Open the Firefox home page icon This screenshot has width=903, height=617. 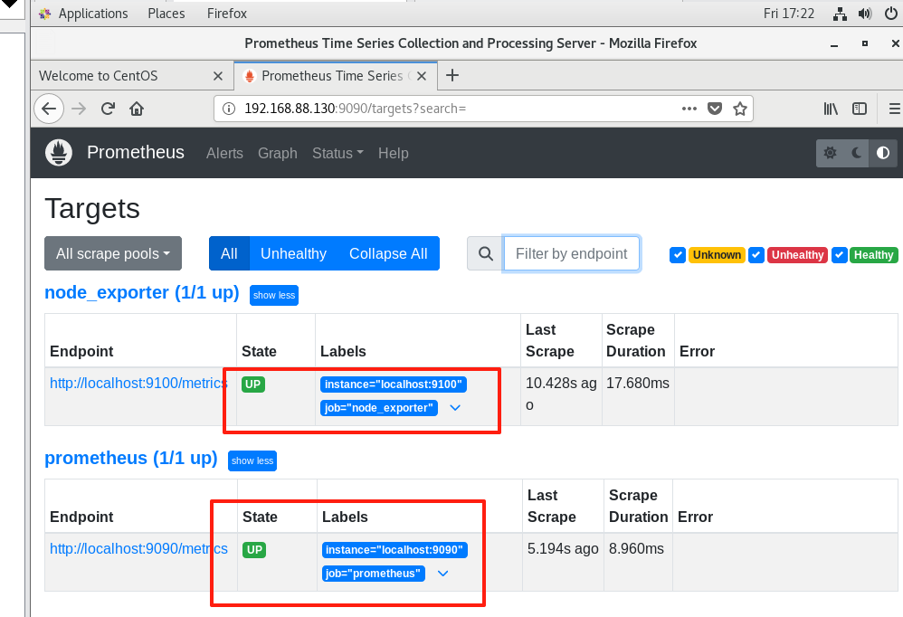(x=137, y=109)
